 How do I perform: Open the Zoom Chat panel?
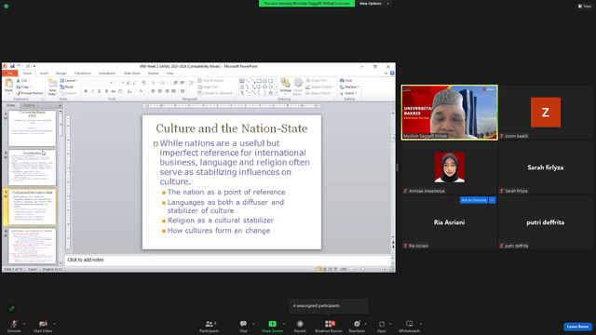tap(243, 324)
